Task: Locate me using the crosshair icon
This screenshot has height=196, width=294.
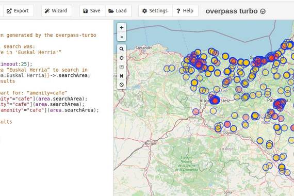Action: pos(122,58)
